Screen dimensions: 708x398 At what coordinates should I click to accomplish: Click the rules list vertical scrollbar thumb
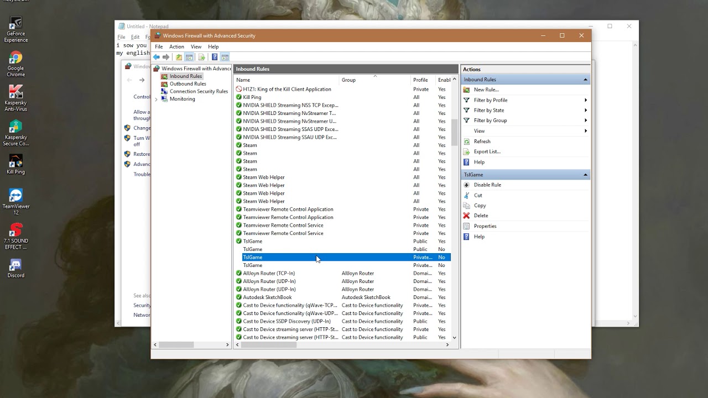[x=455, y=132]
